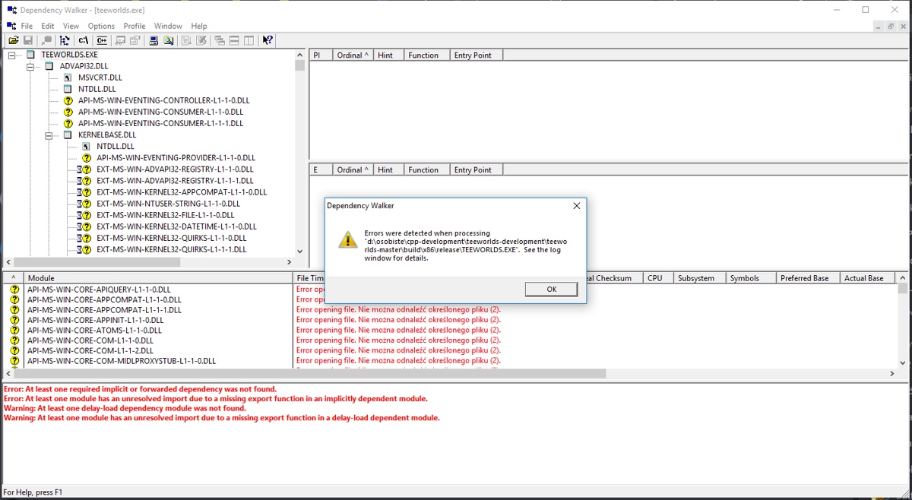Click the Tile Vertically toolbar icon
This screenshot has width=912, height=500.
[249, 40]
